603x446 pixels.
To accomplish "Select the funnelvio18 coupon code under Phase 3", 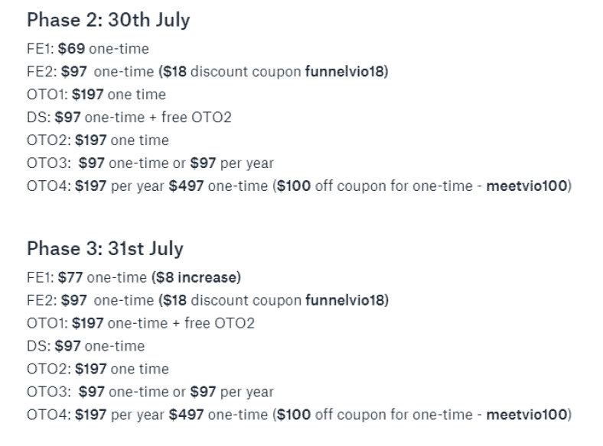I will click(345, 300).
